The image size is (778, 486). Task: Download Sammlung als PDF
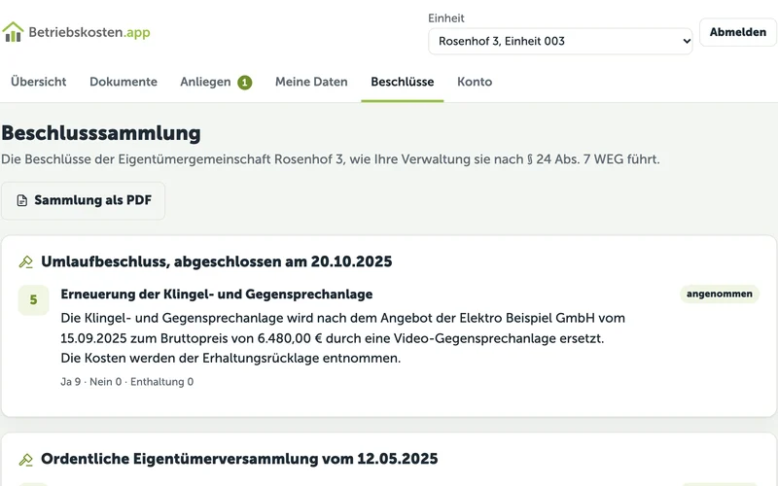pyautogui.click(x=83, y=200)
